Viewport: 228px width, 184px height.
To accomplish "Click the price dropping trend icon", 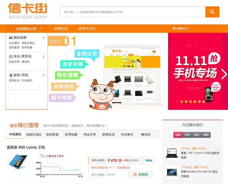I will [42, 156].
